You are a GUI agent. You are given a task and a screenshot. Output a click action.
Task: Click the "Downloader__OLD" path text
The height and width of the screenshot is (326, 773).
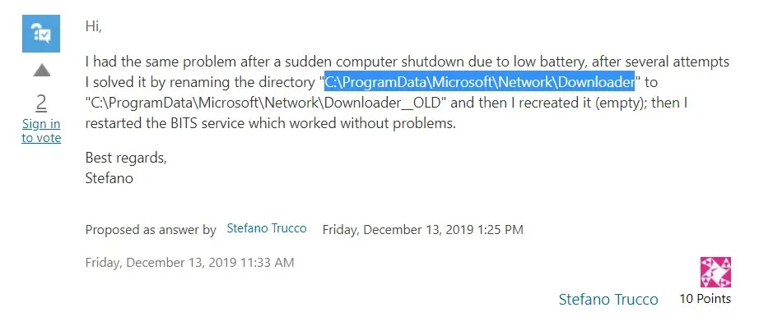pyautogui.click(x=266, y=103)
